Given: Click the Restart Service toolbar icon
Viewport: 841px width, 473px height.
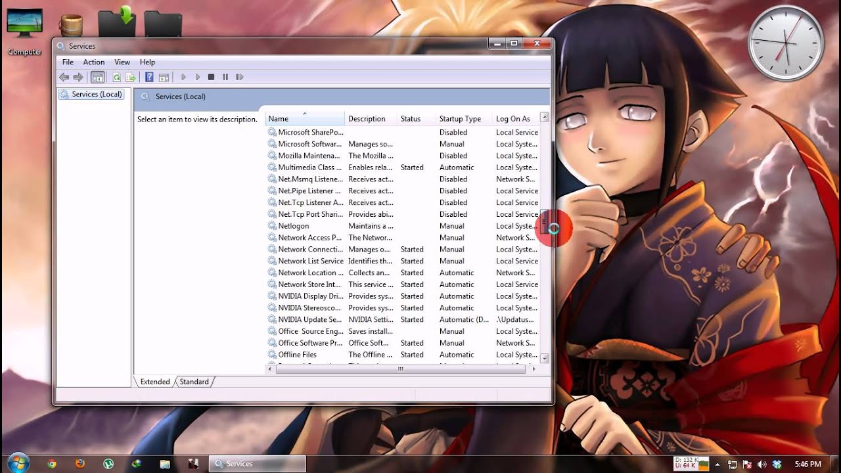Looking at the screenshot, I should point(240,77).
